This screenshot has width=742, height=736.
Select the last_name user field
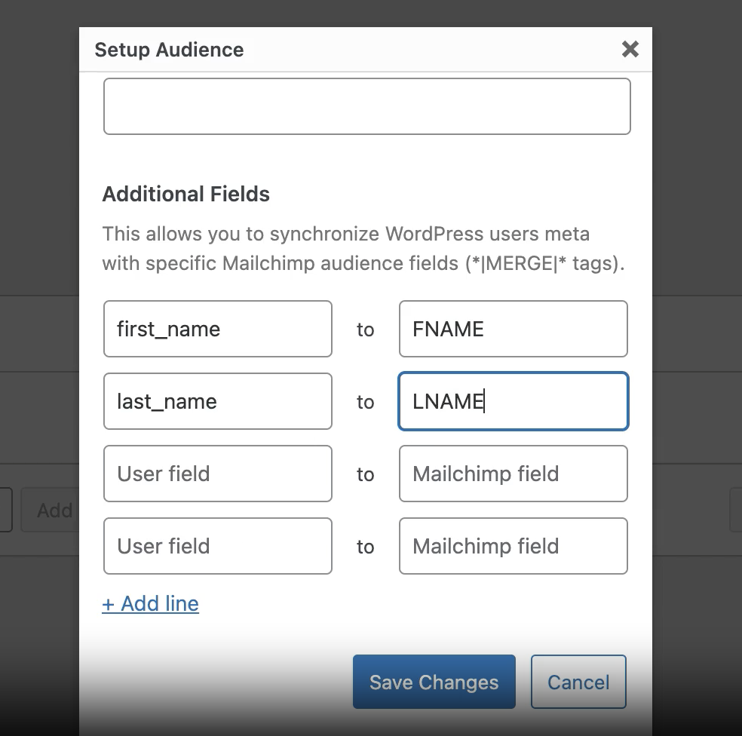tap(217, 401)
